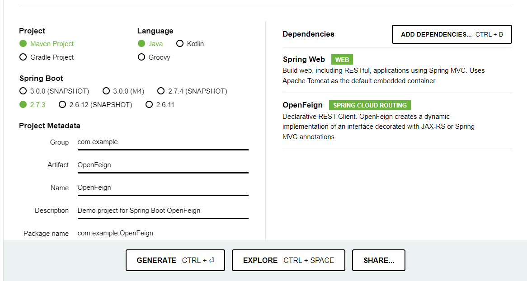Select Spring Boot 3.0.0 (SNAPSHOT)
This screenshot has height=281, width=527.
pos(23,91)
